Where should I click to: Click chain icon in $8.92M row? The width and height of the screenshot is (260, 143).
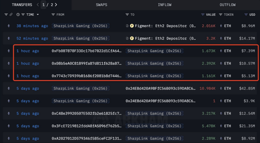pyautogui.click(x=9, y=138)
